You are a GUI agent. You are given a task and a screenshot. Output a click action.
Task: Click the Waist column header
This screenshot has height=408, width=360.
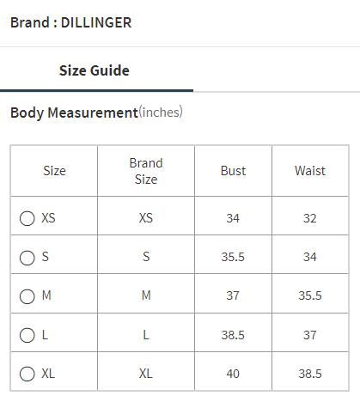[x=310, y=171]
